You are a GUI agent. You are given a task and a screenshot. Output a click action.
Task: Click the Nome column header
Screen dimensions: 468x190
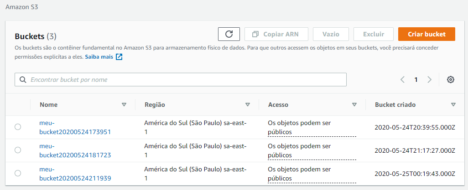[49, 105]
